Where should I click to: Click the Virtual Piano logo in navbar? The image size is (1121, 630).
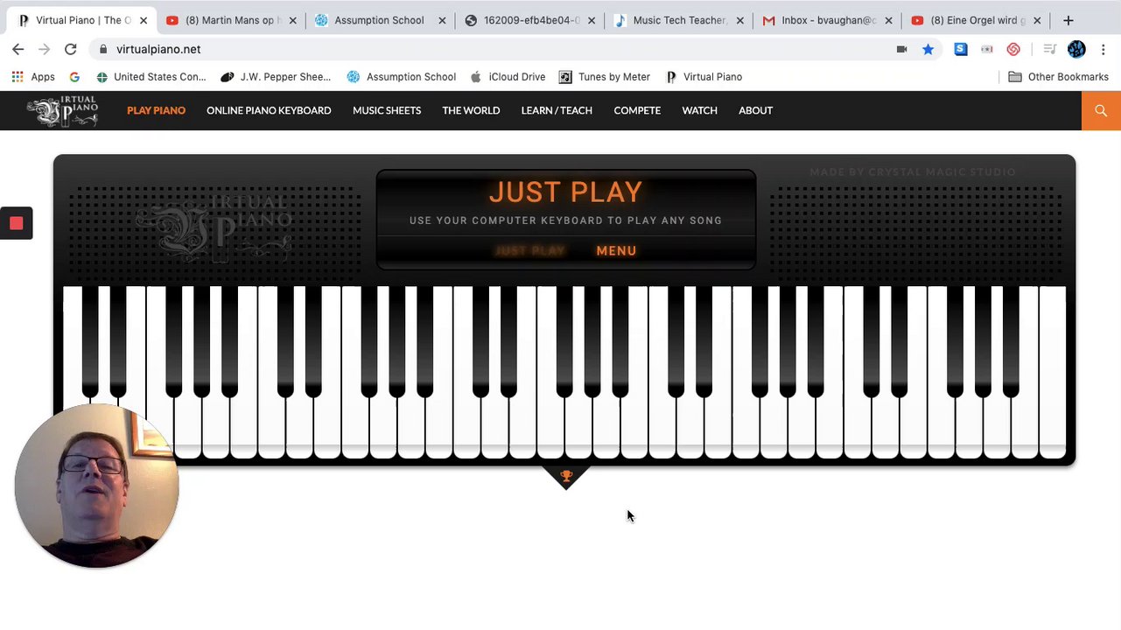coord(62,111)
